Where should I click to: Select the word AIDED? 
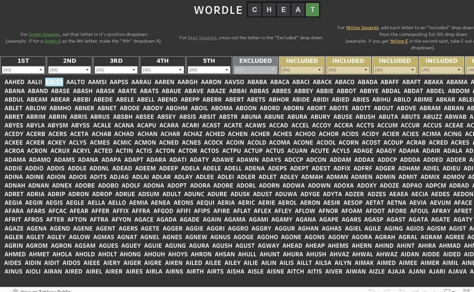(452, 254)
